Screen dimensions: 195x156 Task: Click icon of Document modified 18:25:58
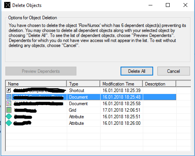[9, 104]
